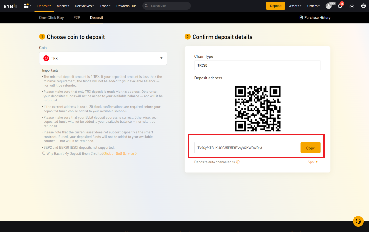This screenshot has width=369, height=232.
Task: Open the language globe icon
Action: point(363,6)
